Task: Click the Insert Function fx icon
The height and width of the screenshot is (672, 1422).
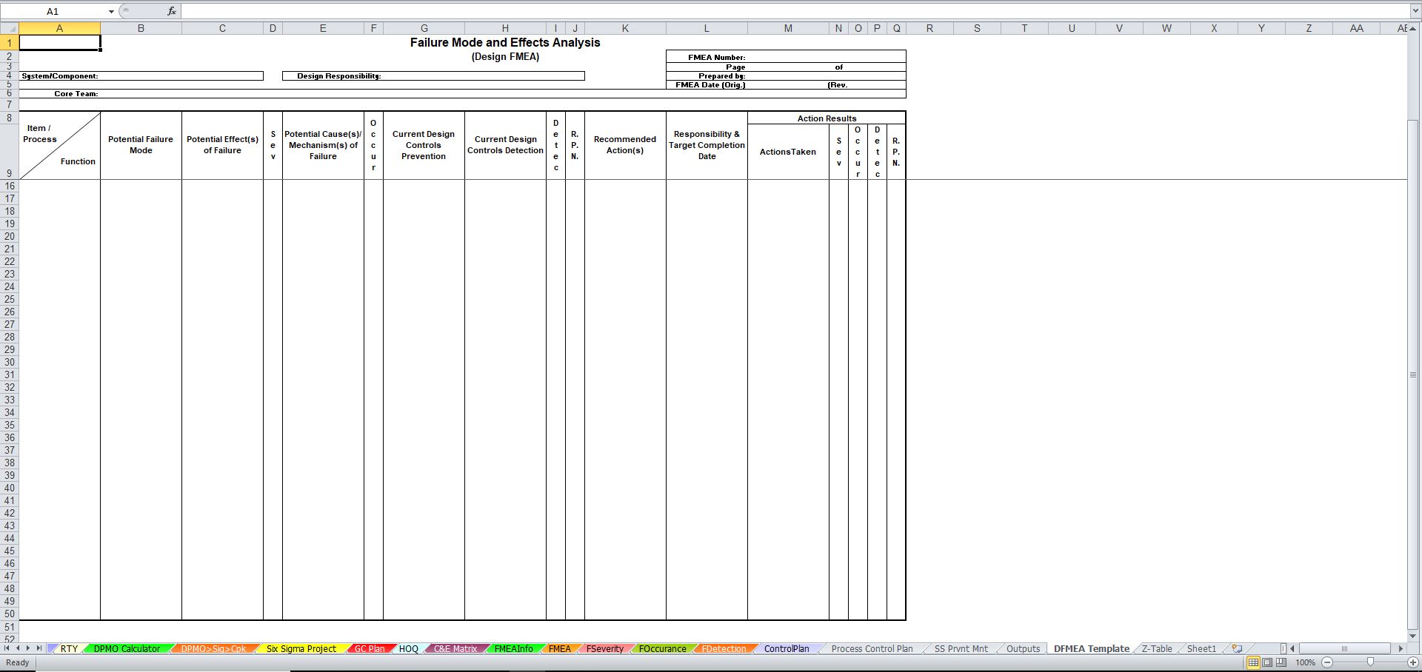Action: point(172,11)
